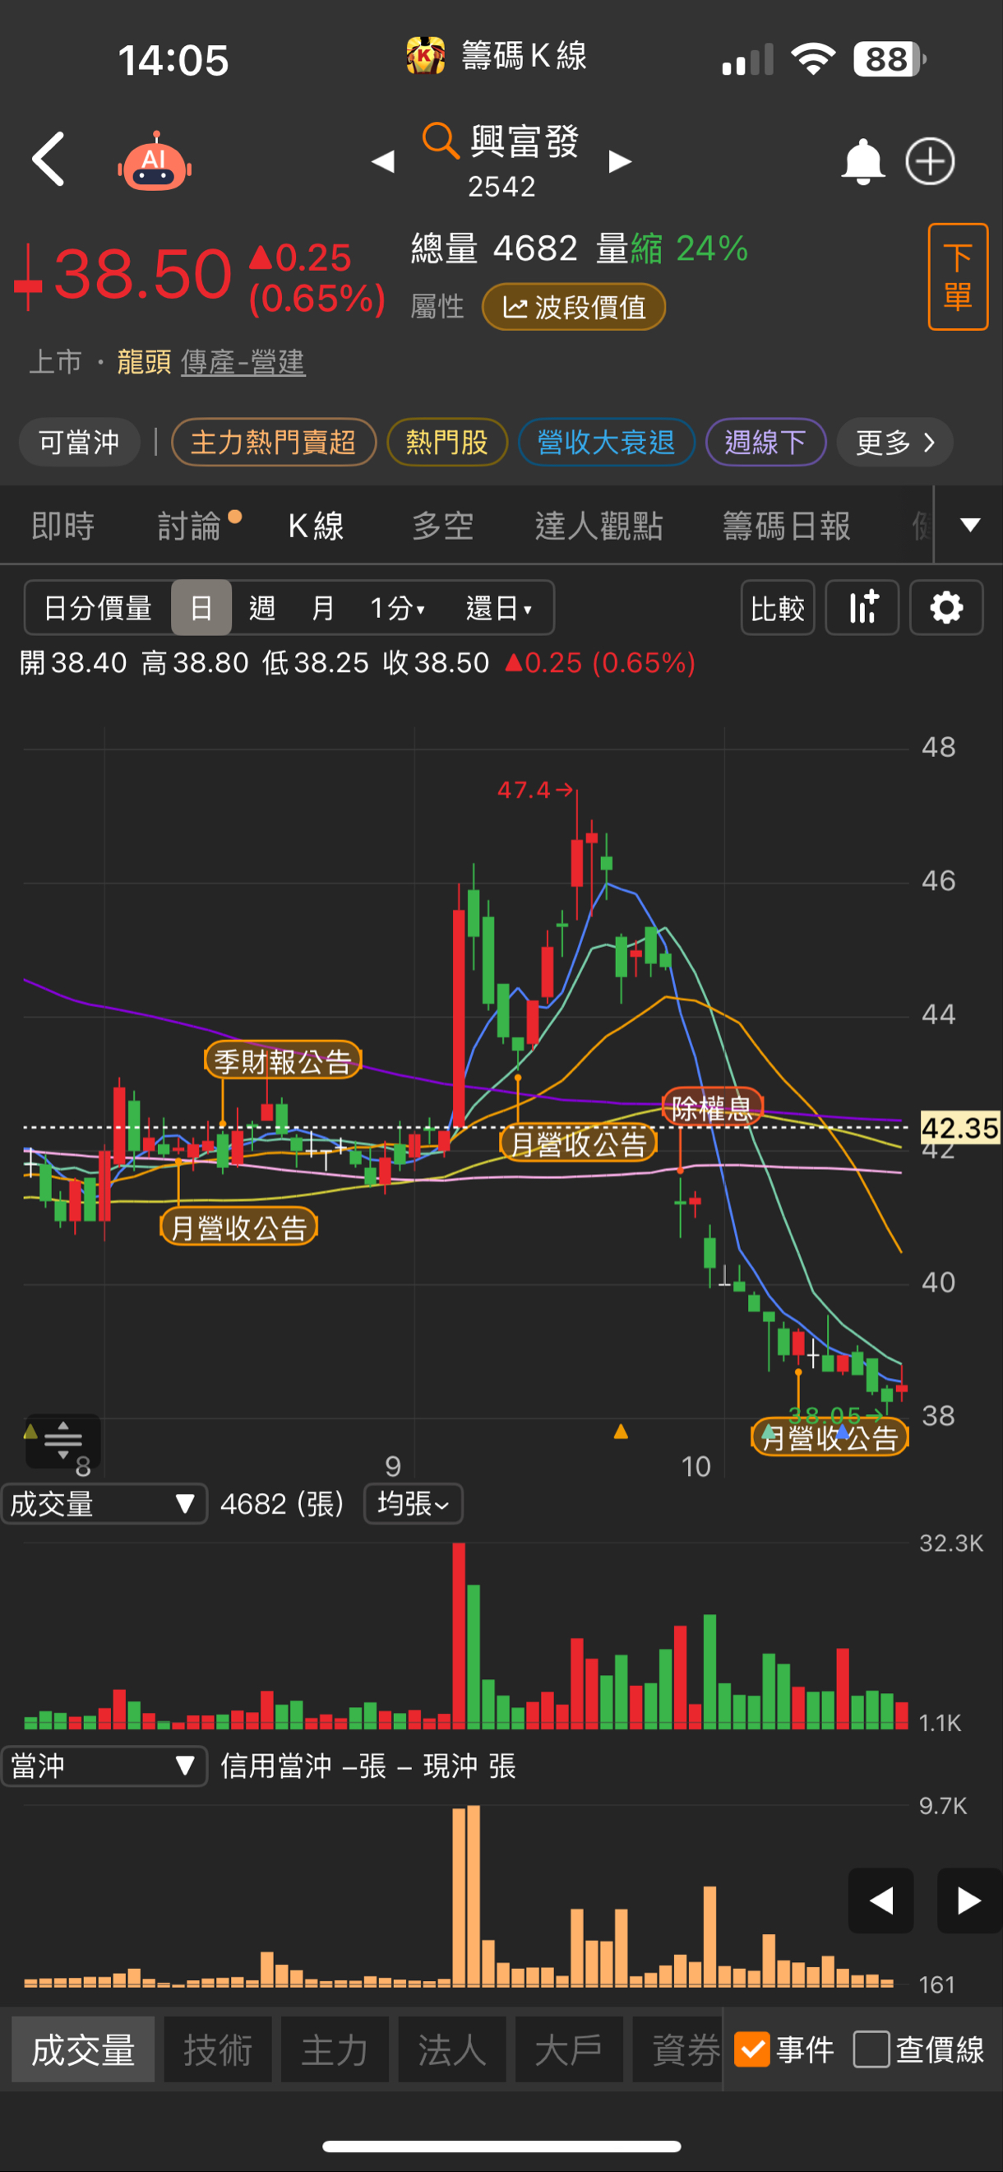Switch to the 達人觀點 tab
Screen dimensions: 1003x2172
pos(599,527)
